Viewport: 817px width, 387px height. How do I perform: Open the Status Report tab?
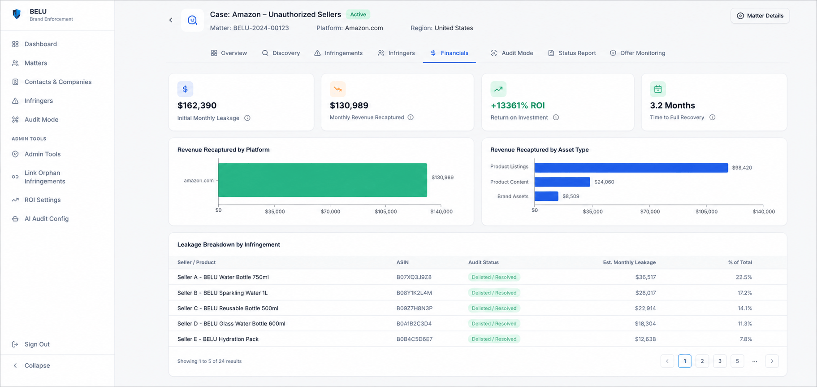[572, 53]
